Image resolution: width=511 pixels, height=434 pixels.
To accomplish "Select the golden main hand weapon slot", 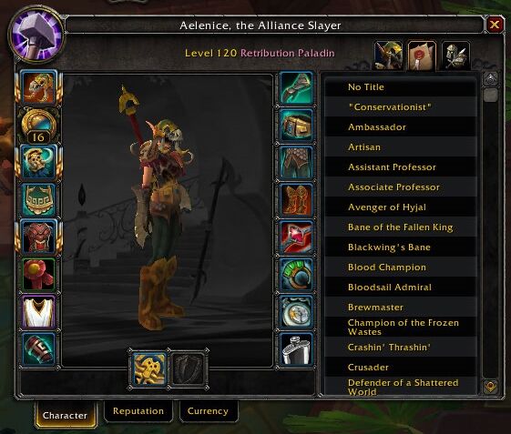I will [150, 368].
